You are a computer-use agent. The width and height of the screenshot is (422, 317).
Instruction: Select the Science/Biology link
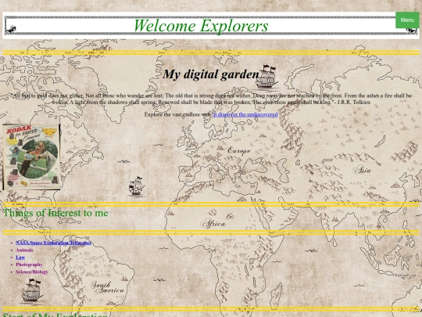32,272
